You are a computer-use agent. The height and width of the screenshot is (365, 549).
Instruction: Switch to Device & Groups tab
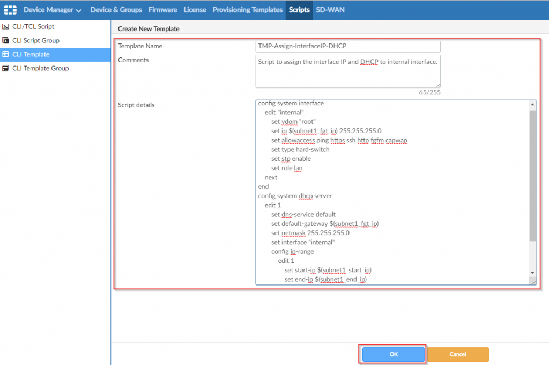click(116, 10)
